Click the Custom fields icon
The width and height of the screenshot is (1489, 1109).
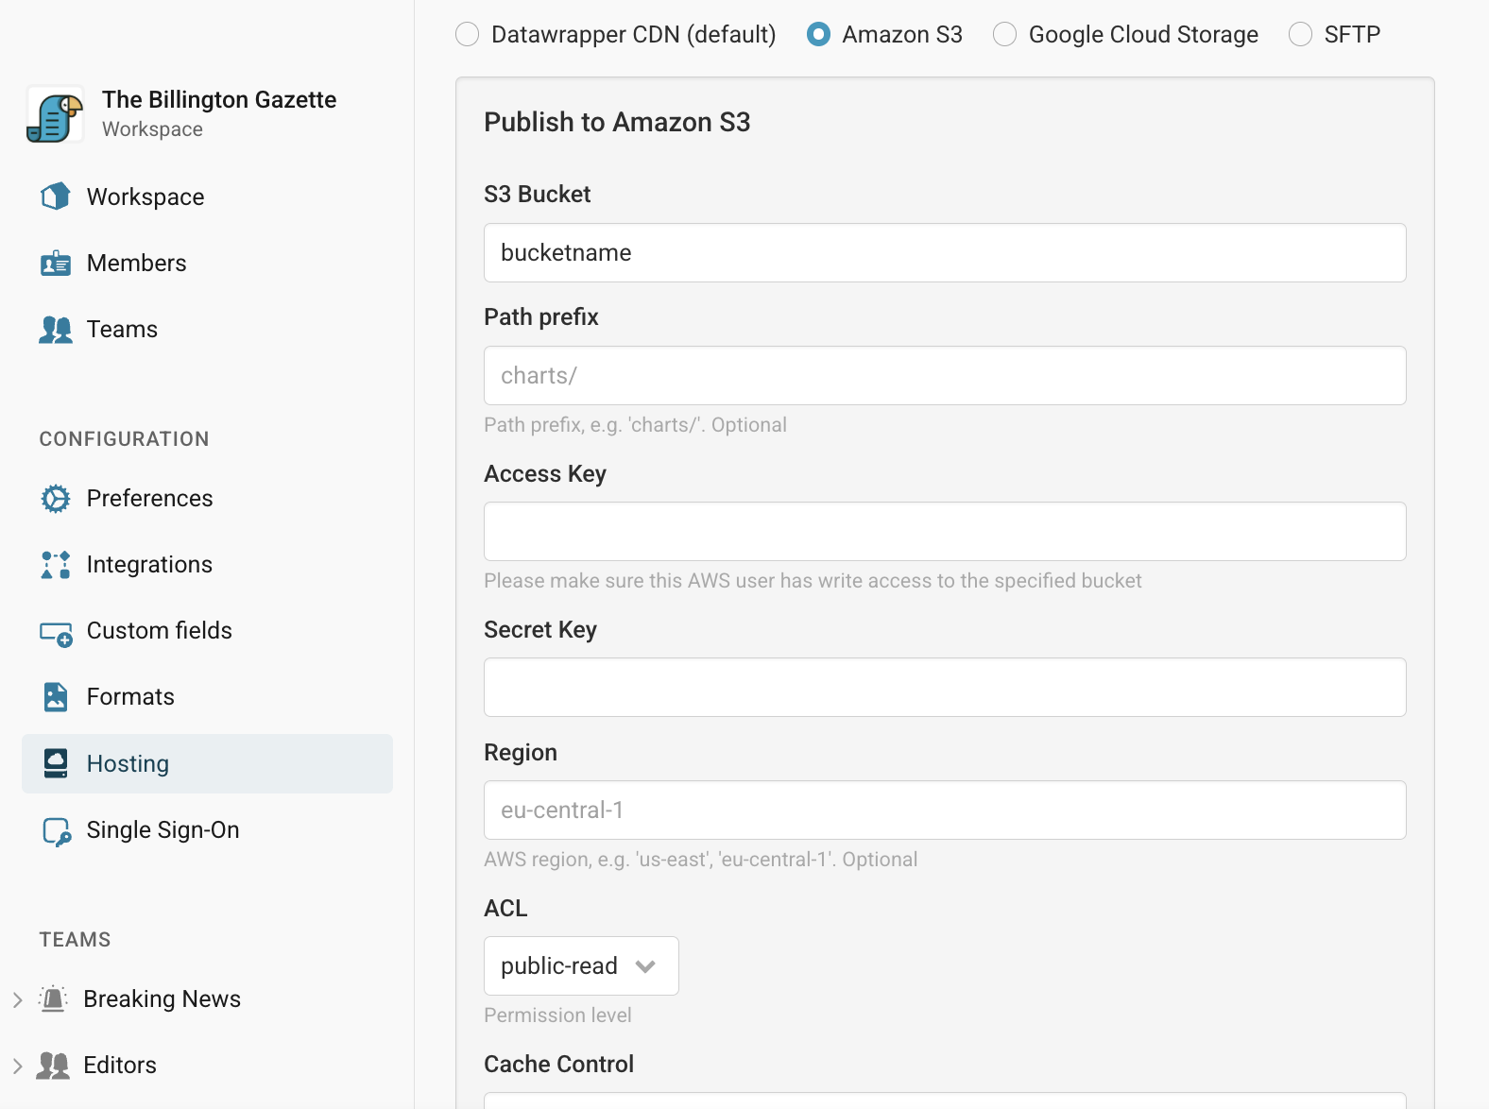56,633
